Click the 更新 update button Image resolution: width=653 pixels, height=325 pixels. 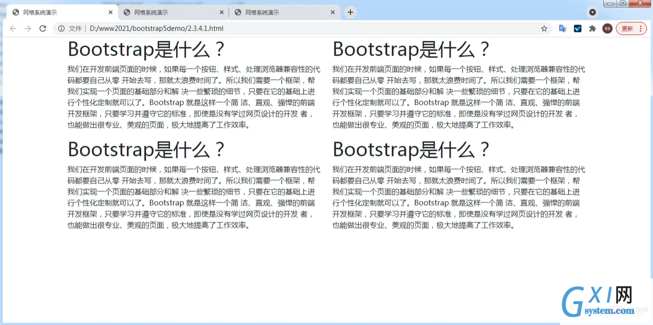coord(627,29)
